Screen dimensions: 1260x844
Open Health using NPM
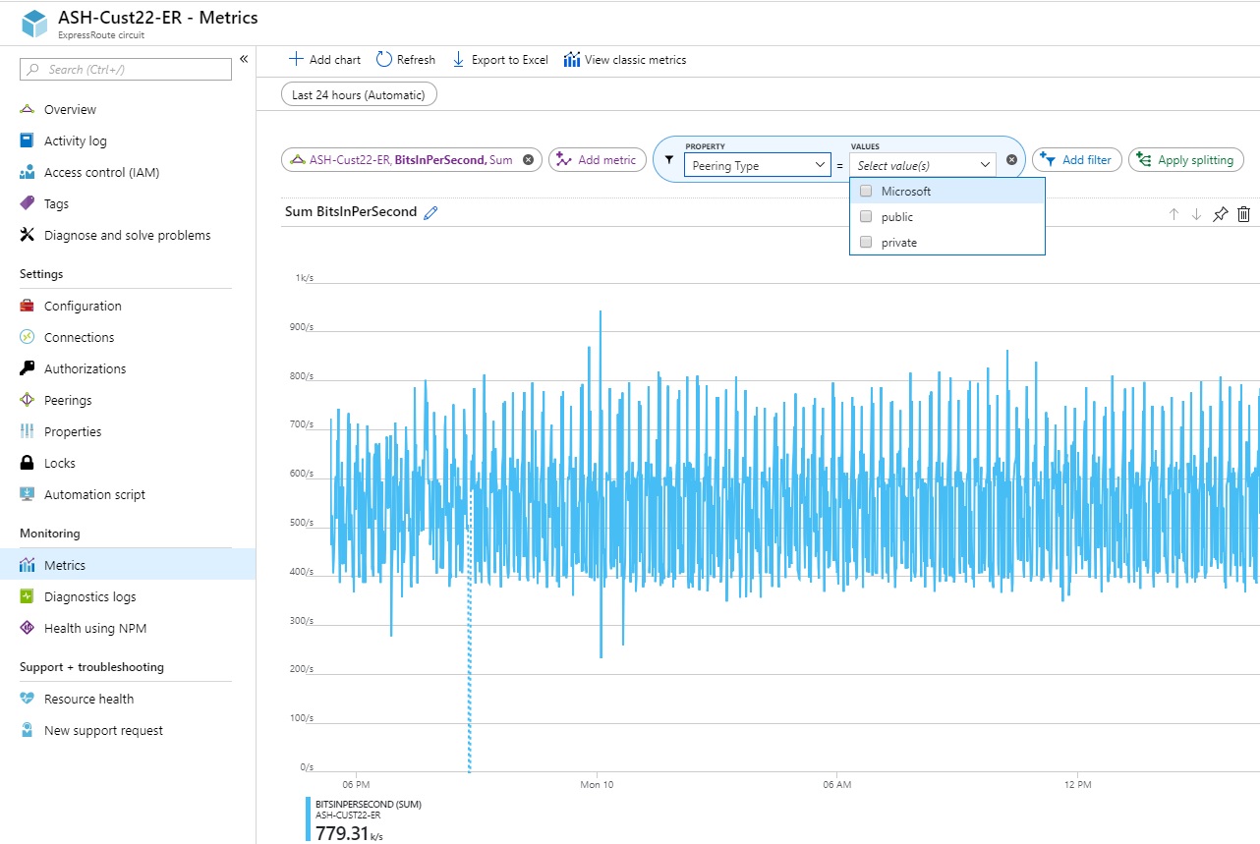[x=96, y=628]
